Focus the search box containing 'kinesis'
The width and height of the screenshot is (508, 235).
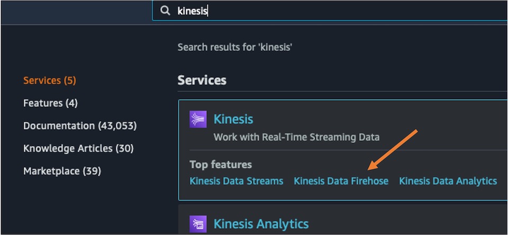(x=330, y=11)
